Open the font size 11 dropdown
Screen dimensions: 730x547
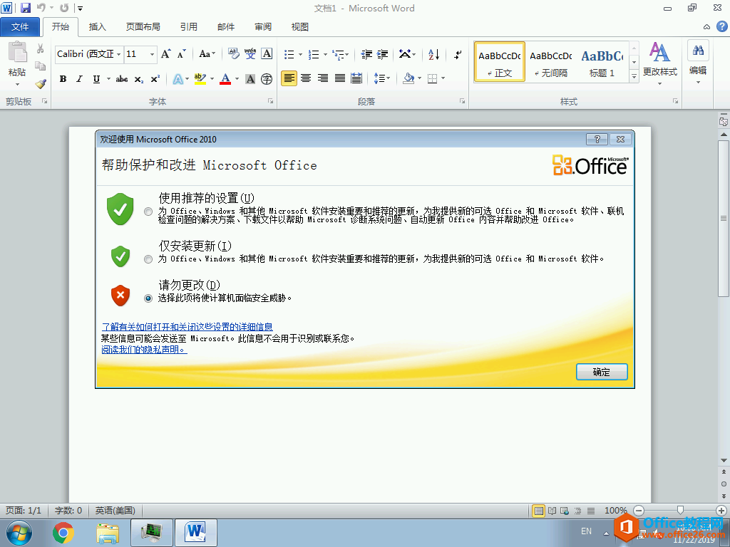pyautogui.click(x=152, y=54)
